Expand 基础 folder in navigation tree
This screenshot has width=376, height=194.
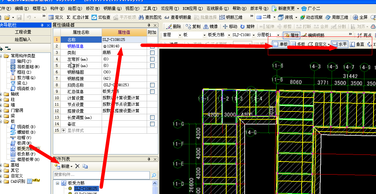0,165
